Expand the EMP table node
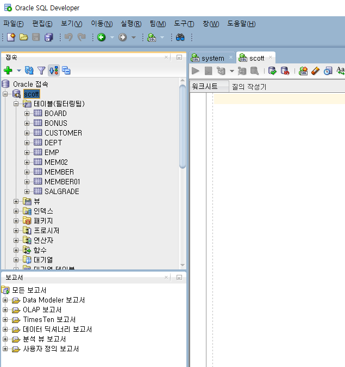 pos(27,153)
